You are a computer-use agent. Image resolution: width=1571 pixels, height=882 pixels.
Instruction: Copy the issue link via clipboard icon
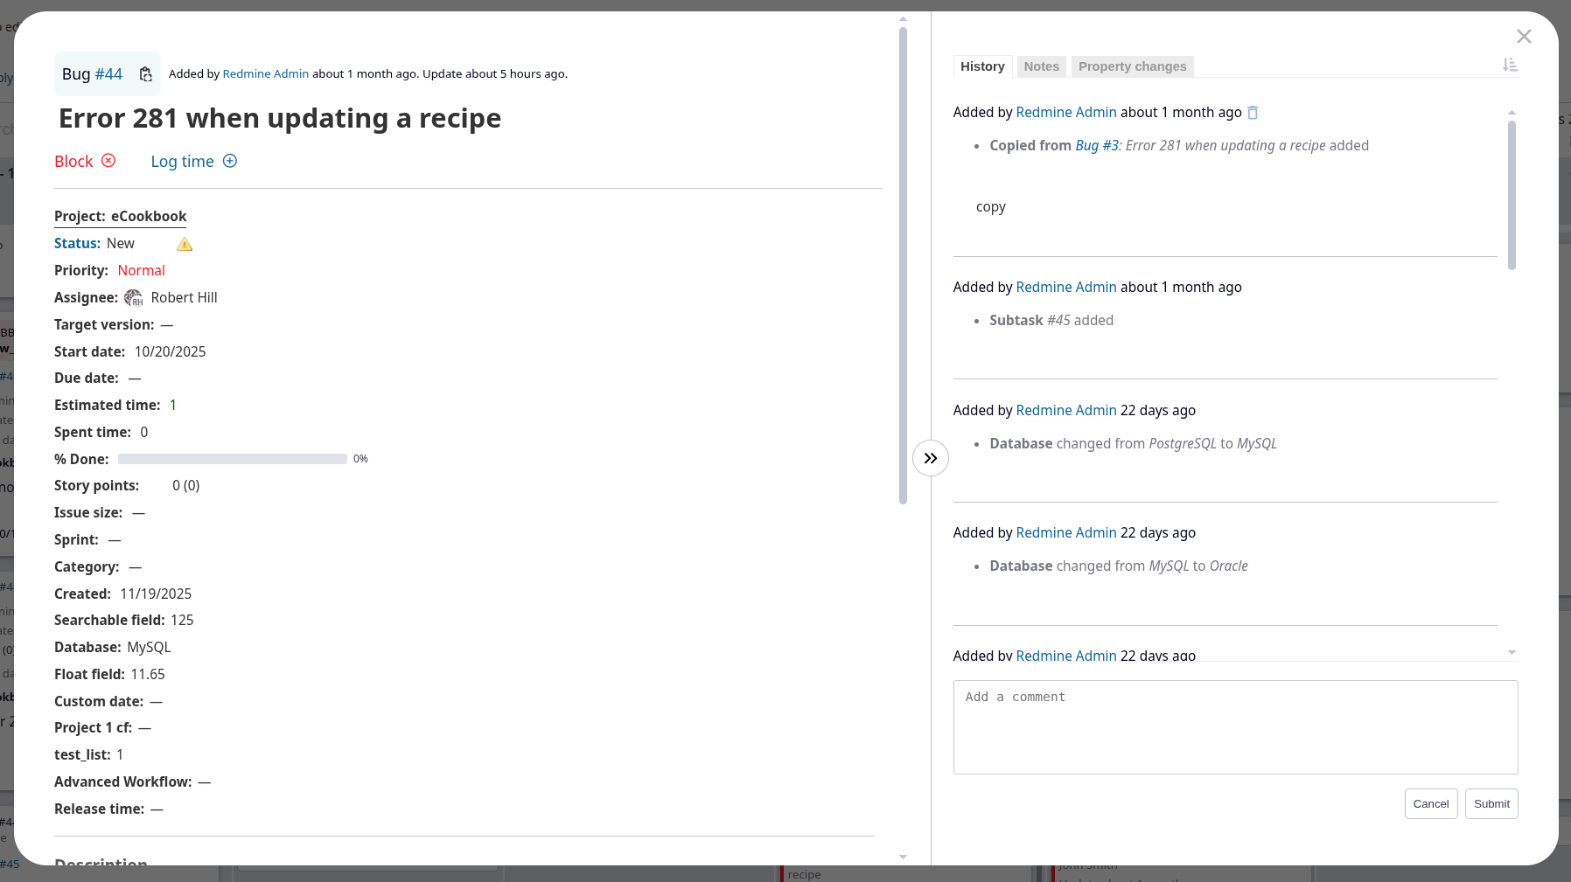(x=145, y=74)
